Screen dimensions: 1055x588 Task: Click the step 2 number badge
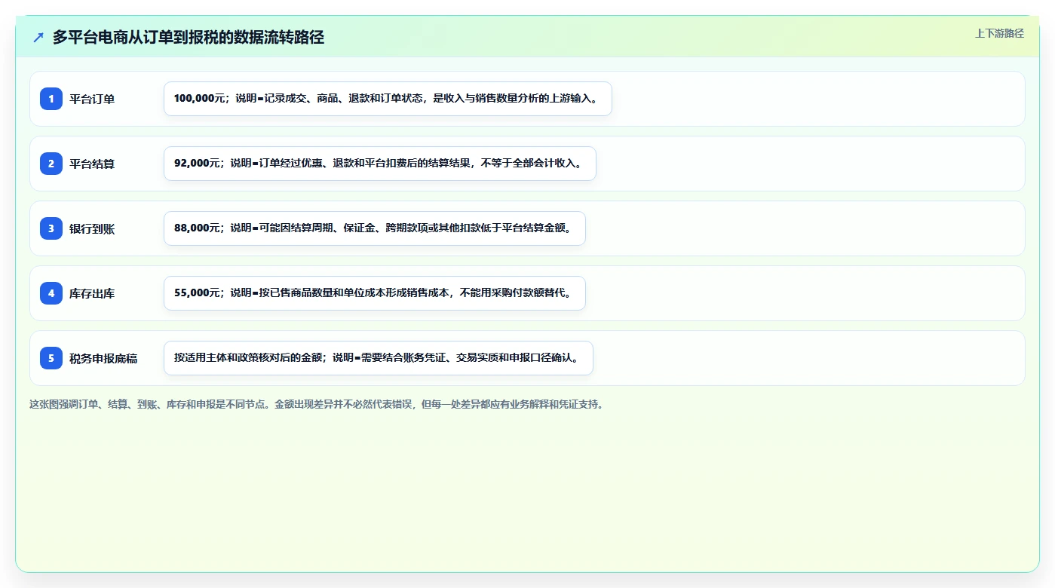(x=51, y=164)
